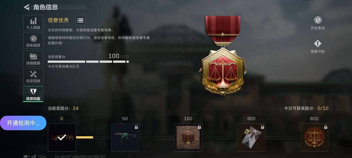This screenshot has width=352, height=158.
Task: Select the locked scales plaque reward at 150
Action: coord(188,138)
